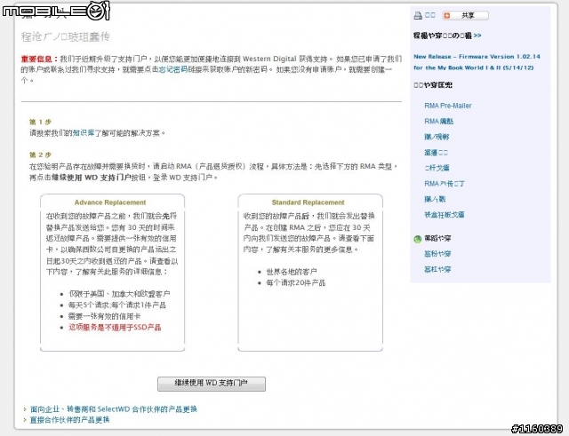Click the 共享 share button
The image size is (569, 436).
pos(465,16)
